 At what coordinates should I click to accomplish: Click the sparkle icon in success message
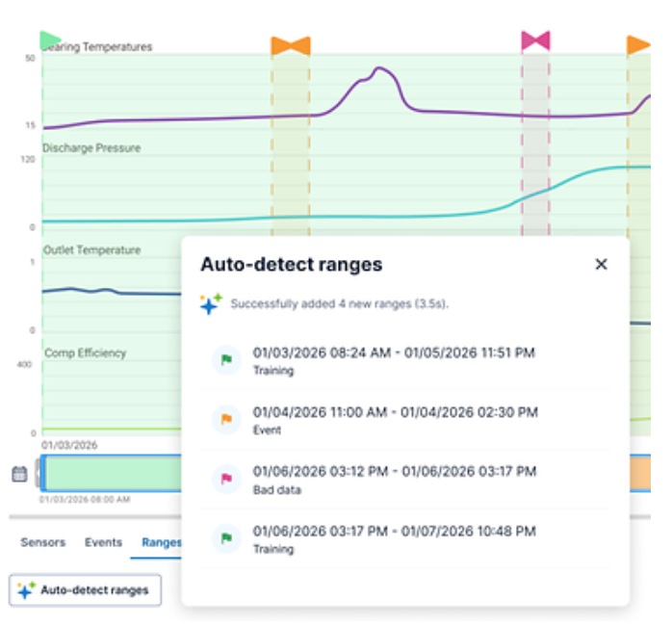click(x=210, y=304)
